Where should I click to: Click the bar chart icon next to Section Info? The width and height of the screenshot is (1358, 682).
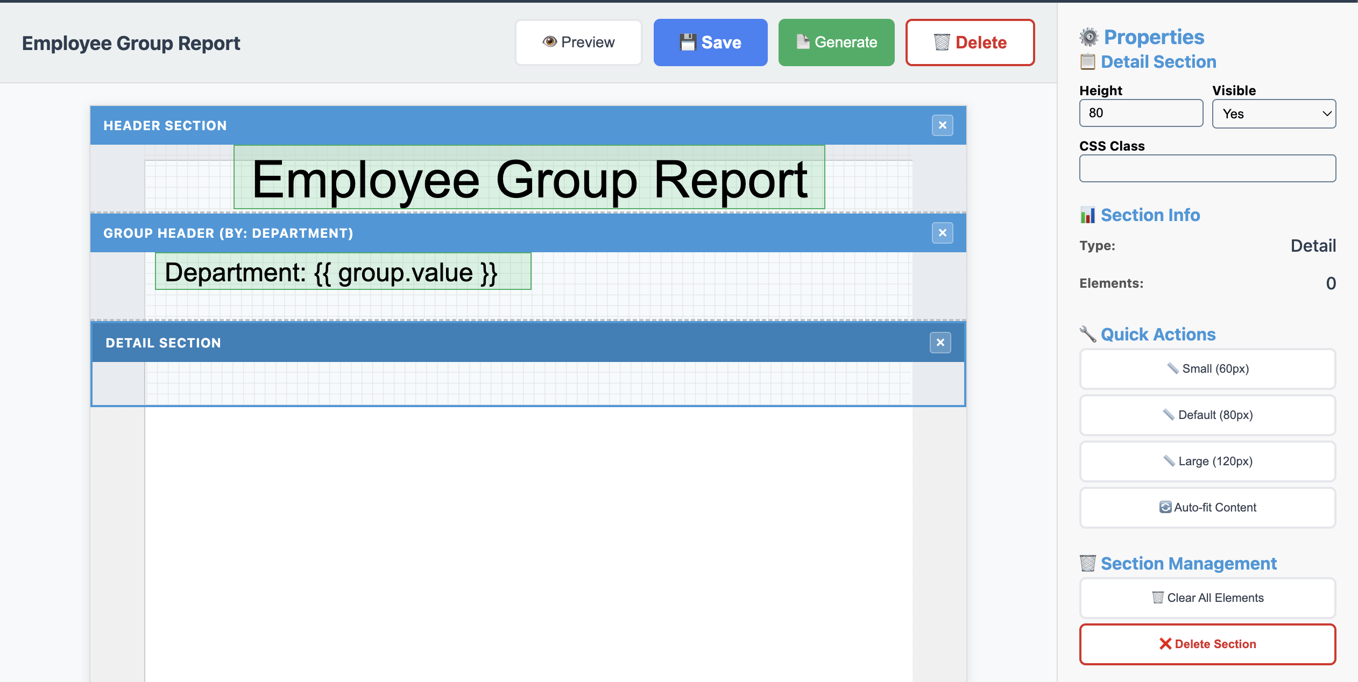(1087, 215)
